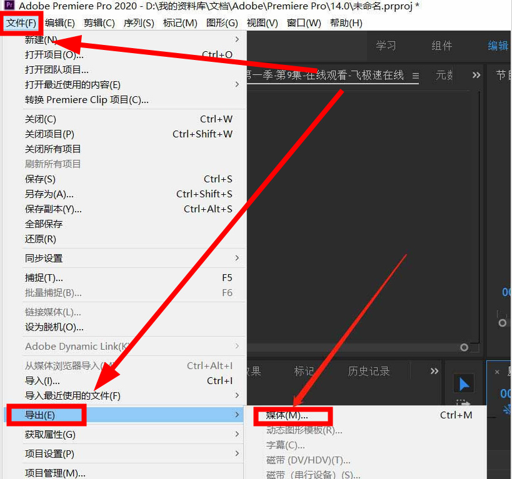Expand the 新建(N) submenu arrow
This screenshot has width=512, height=479.
click(236, 40)
